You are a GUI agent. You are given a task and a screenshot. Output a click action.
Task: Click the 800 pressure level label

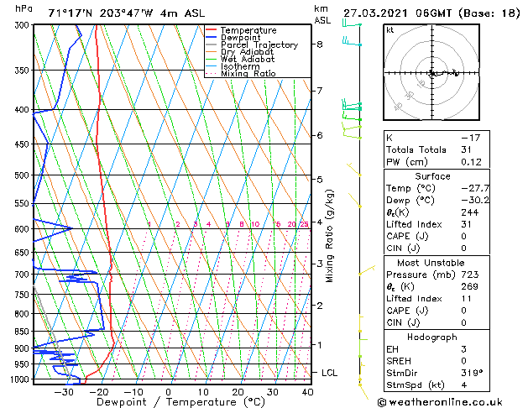[24, 314]
